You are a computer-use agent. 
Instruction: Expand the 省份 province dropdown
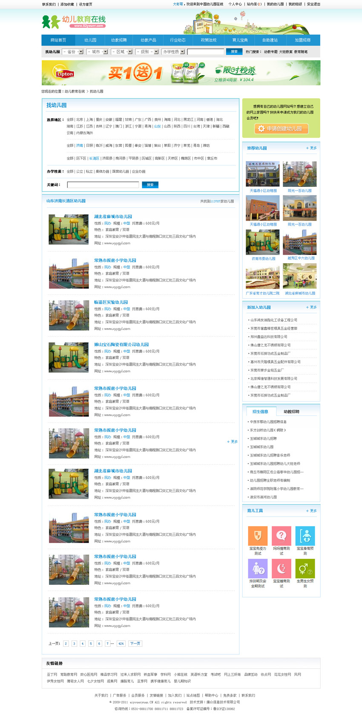point(73,52)
